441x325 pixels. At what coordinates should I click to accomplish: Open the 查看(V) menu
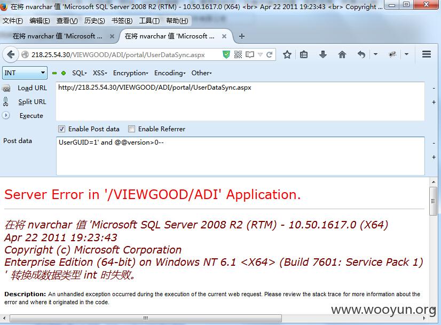(67, 21)
